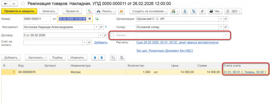Click the date field 26.02.2026 12:00:00

tap(73, 19)
